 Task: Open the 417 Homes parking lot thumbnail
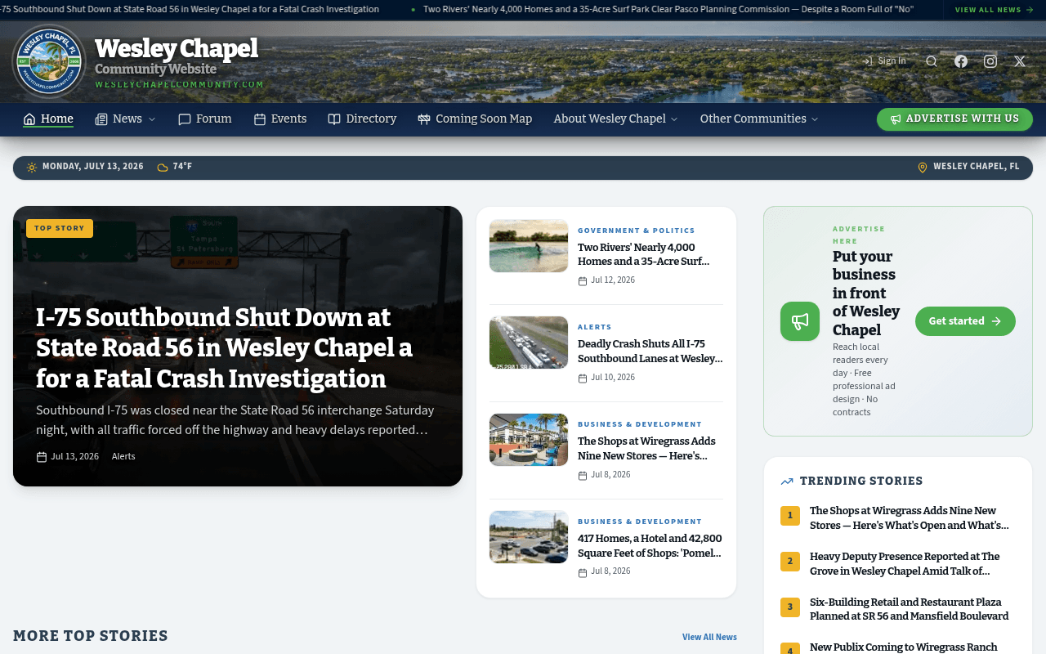(529, 537)
